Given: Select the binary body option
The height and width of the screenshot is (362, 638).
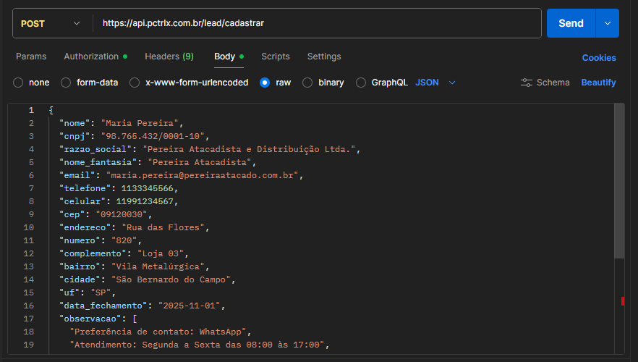Looking at the screenshot, I should coord(307,83).
